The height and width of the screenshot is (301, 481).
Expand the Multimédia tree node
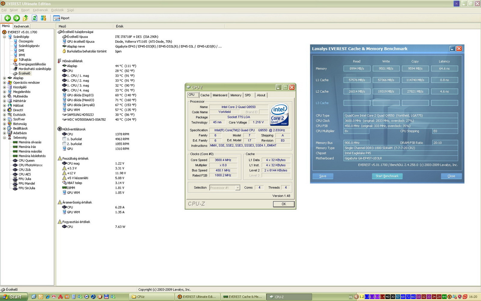click(5, 96)
